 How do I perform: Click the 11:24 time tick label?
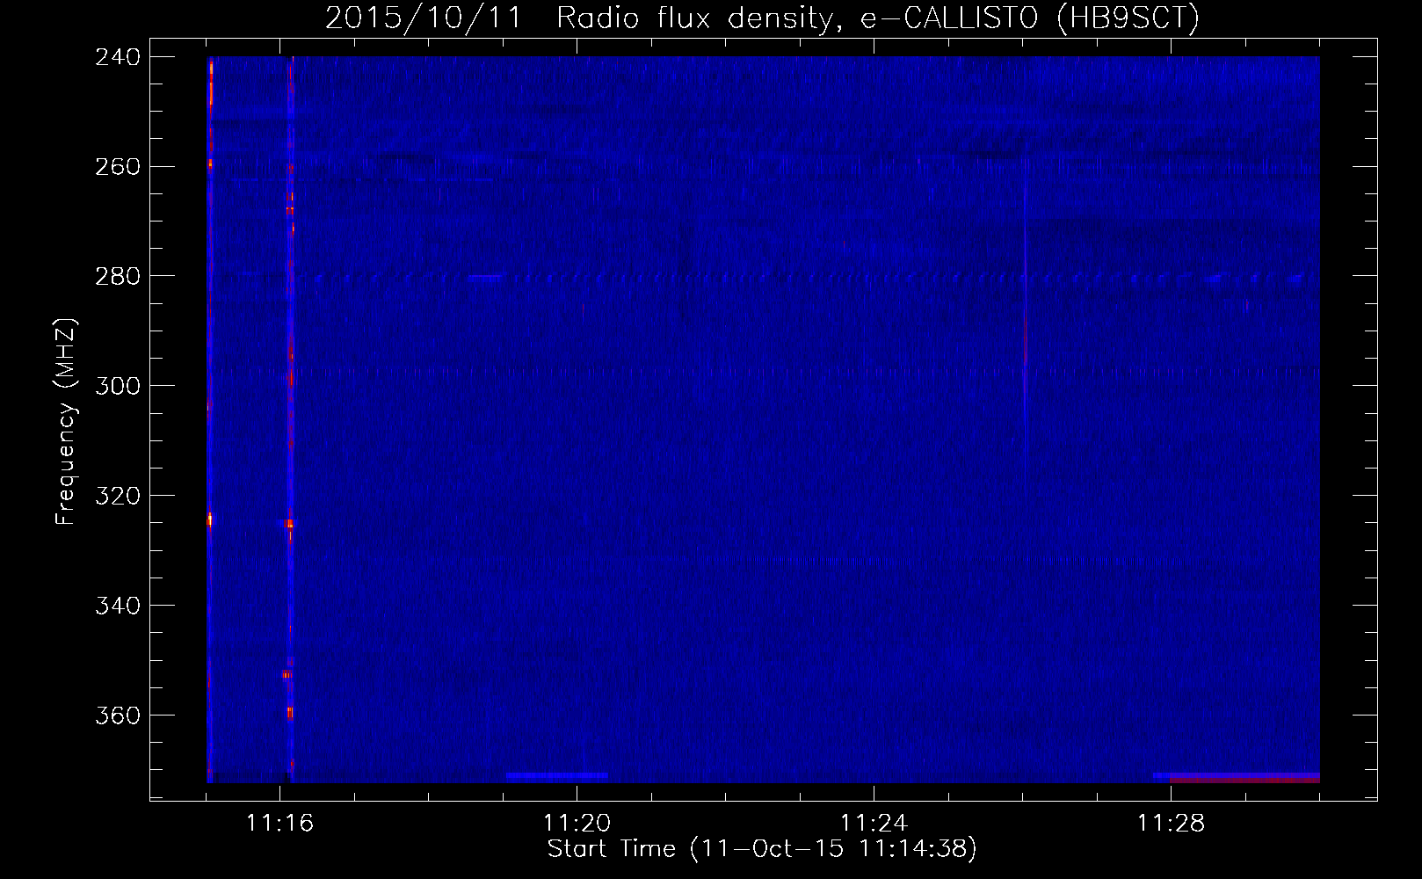pos(874,823)
